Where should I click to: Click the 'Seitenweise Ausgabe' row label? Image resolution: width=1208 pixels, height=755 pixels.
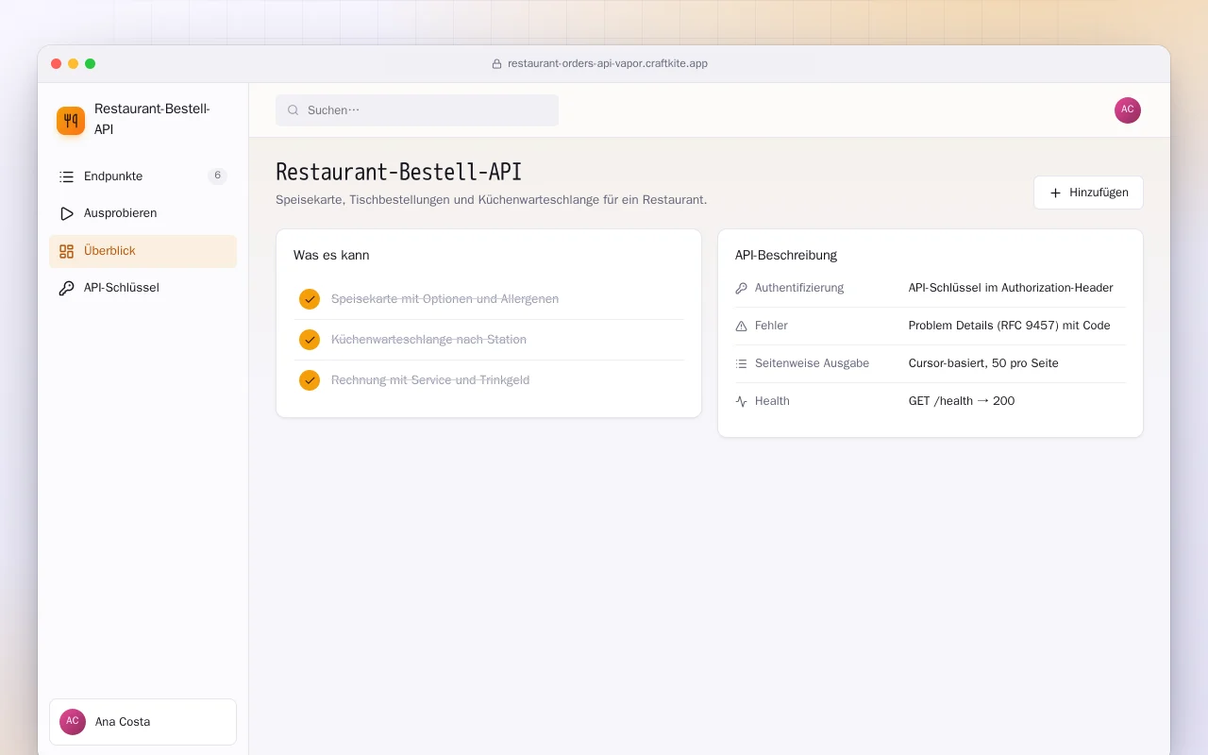[x=812, y=363]
